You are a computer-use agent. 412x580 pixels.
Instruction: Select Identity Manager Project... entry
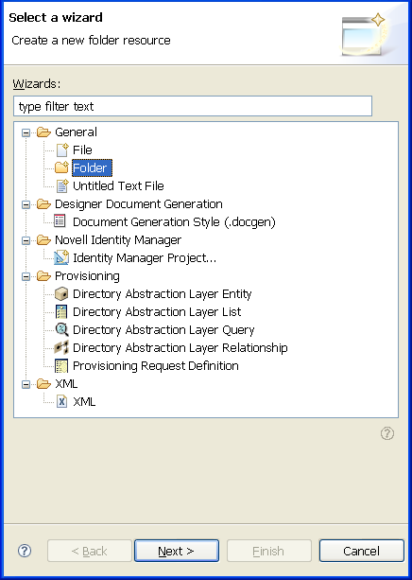(145, 257)
